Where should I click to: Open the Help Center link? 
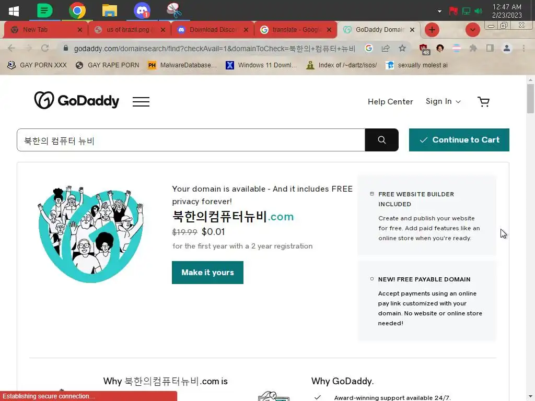(x=390, y=102)
